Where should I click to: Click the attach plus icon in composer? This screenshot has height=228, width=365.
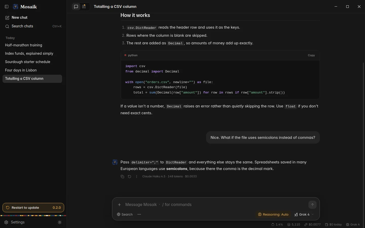click(119, 205)
